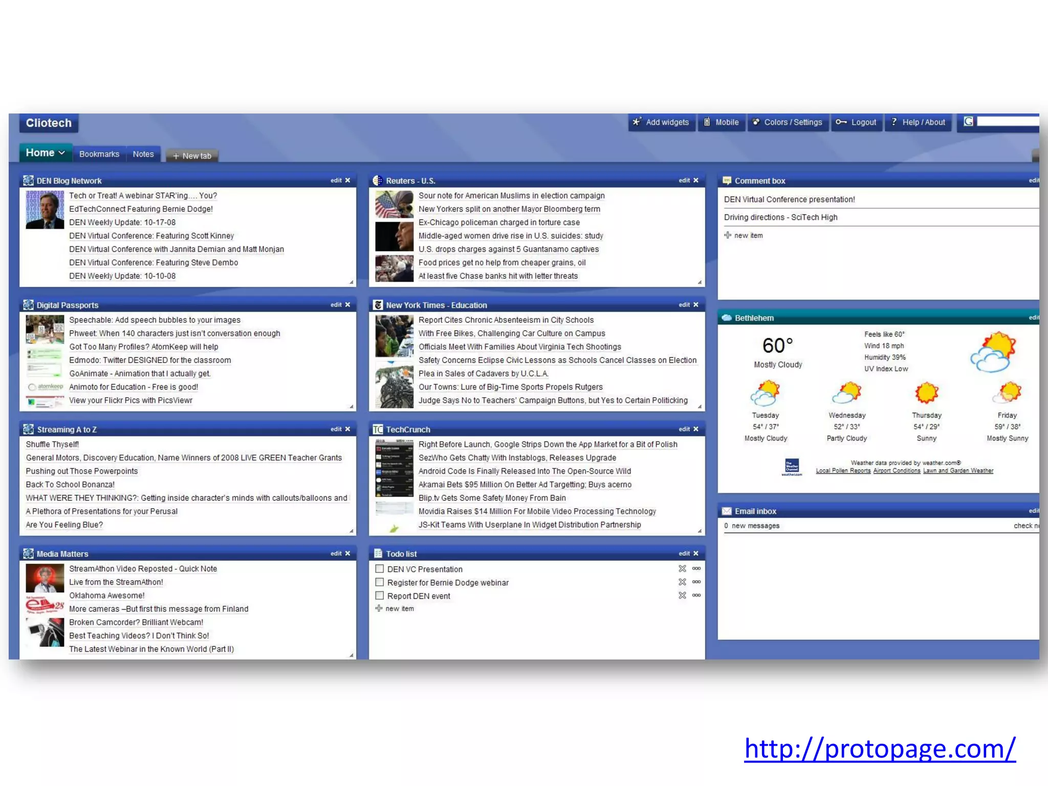Click the Friday forecast icon
Viewport: 1048px width, 786px height.
1007,393
